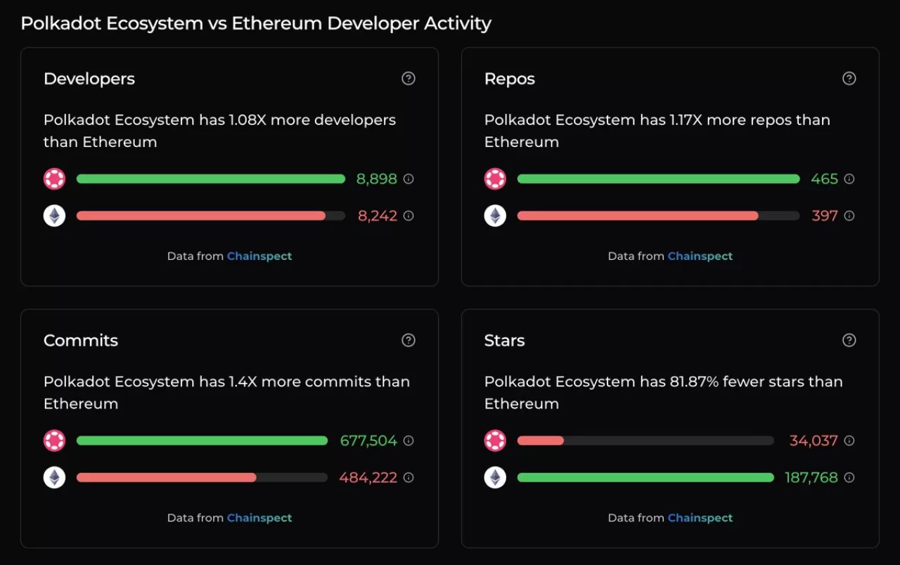This screenshot has height=565, width=900.
Task: Click info icon next to 8,242 developers
Action: pyautogui.click(x=409, y=216)
